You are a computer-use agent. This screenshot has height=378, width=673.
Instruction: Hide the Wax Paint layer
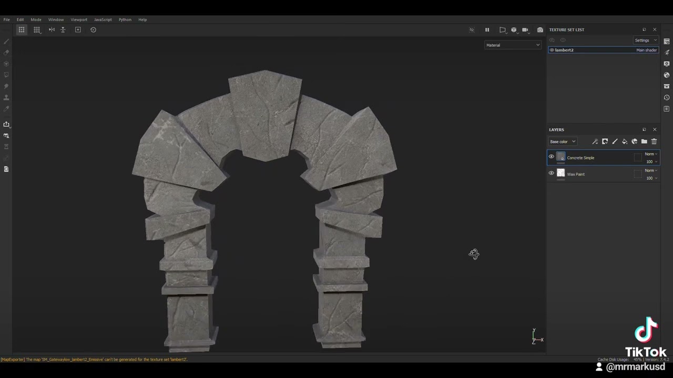tap(552, 173)
